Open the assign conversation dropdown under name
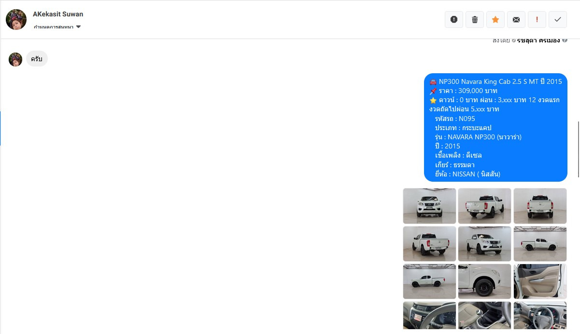This screenshot has height=334, width=580. 57,27
